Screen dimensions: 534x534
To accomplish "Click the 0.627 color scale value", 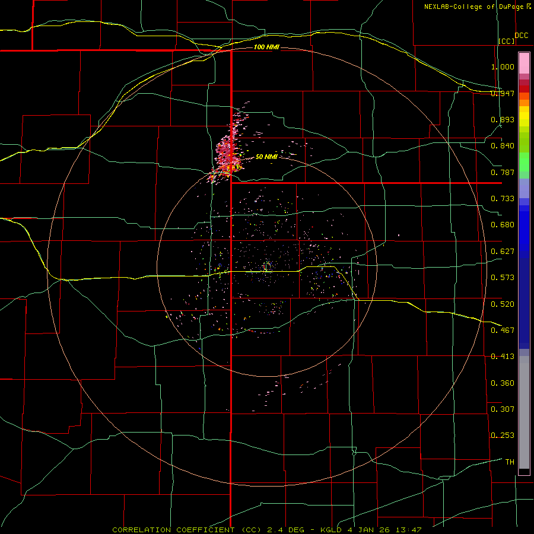I will (x=503, y=252).
